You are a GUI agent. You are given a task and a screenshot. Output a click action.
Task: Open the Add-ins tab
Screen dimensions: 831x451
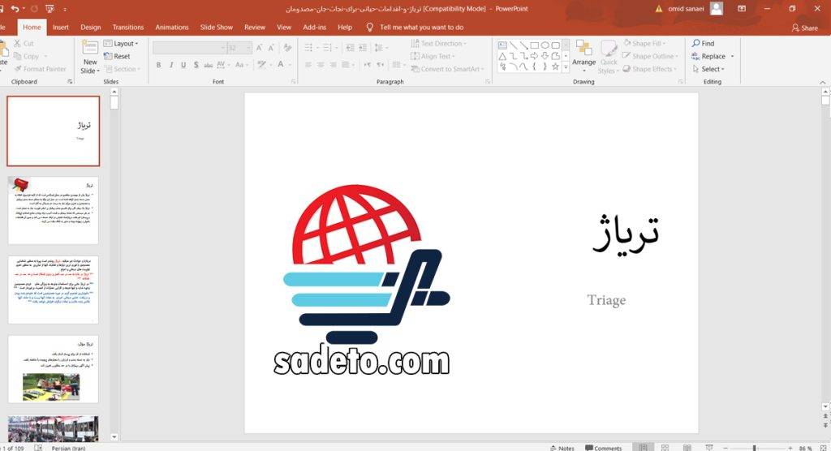[314, 27]
